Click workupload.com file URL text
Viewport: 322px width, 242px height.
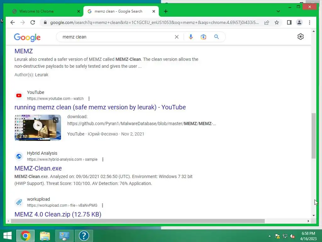(x=62, y=205)
